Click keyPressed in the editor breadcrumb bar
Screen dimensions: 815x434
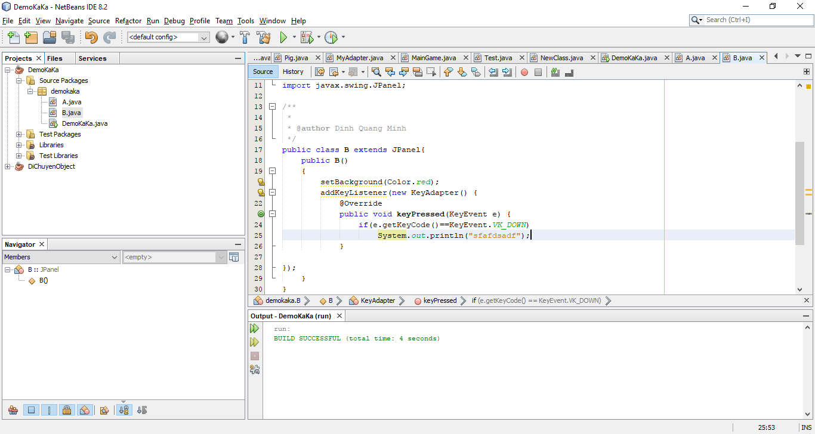[x=439, y=300]
